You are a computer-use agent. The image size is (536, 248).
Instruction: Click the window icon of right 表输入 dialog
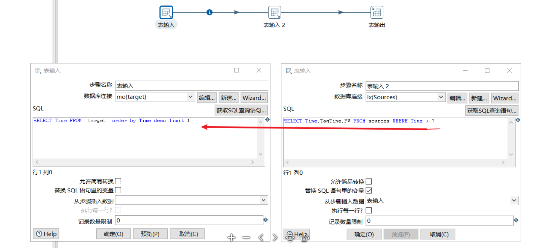(288, 71)
